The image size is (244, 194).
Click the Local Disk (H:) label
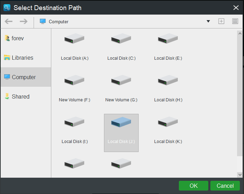168,100
